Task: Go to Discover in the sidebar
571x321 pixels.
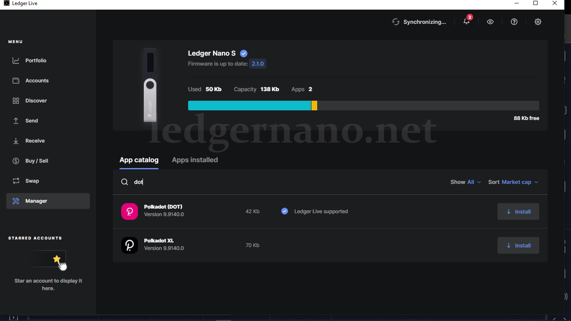Action: 48,101
